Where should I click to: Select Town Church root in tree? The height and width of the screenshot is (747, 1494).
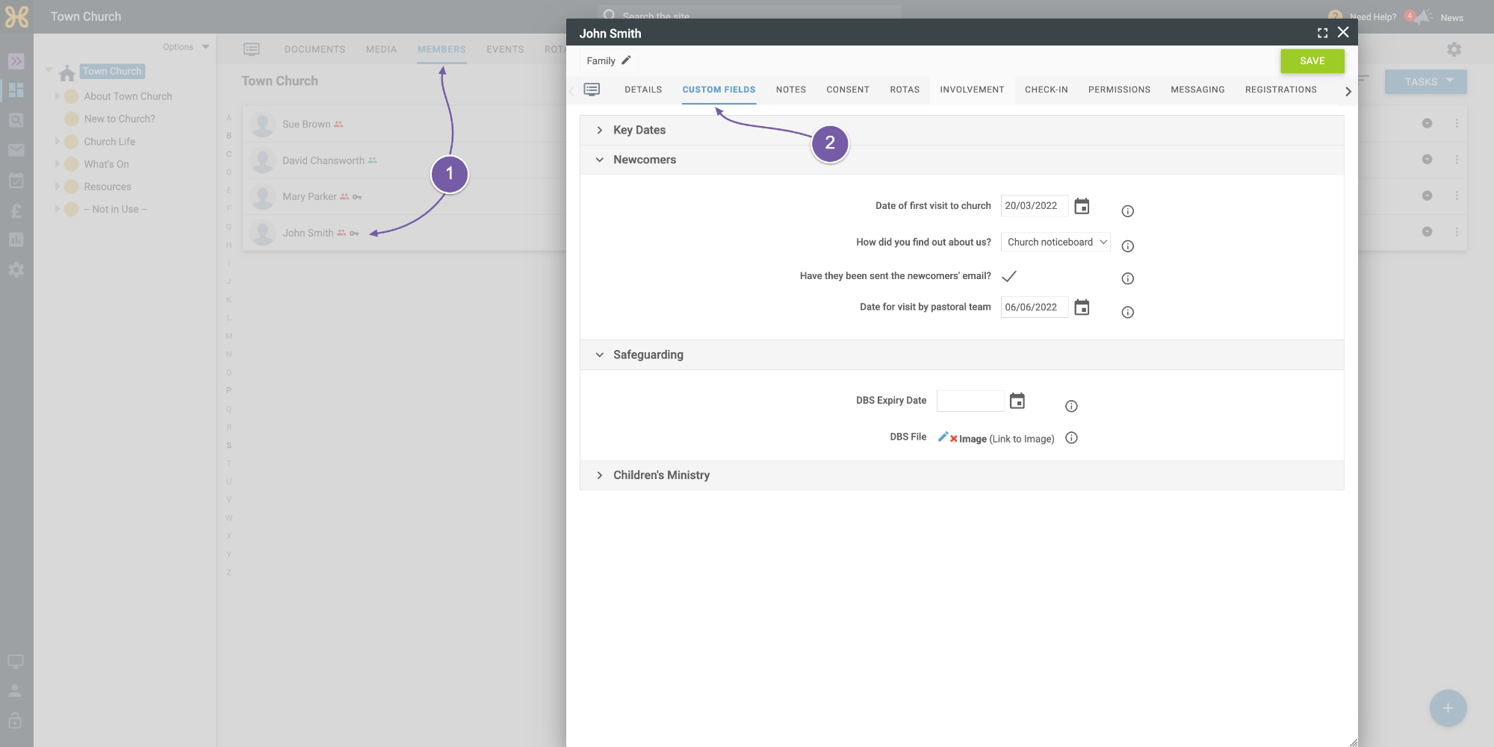pos(112,72)
